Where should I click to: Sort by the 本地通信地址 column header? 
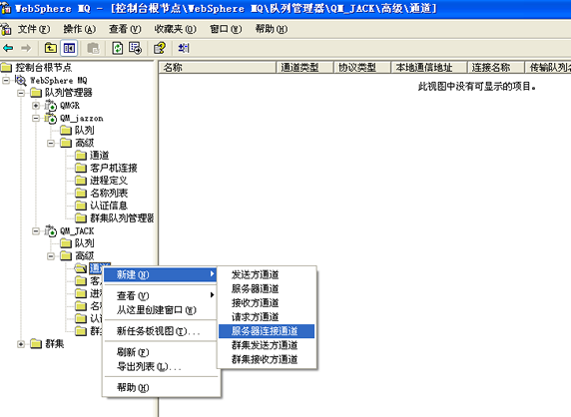(x=429, y=67)
